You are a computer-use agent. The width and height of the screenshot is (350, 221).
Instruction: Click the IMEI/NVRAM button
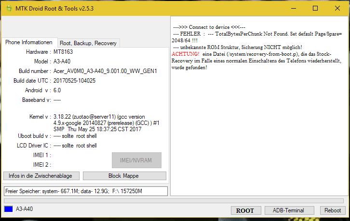[136, 160]
